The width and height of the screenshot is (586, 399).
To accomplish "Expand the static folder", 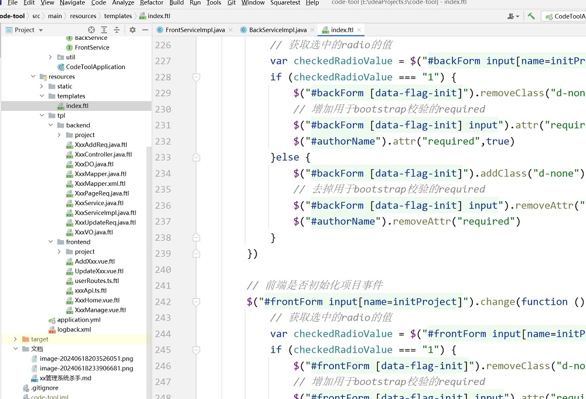I will click(42, 86).
